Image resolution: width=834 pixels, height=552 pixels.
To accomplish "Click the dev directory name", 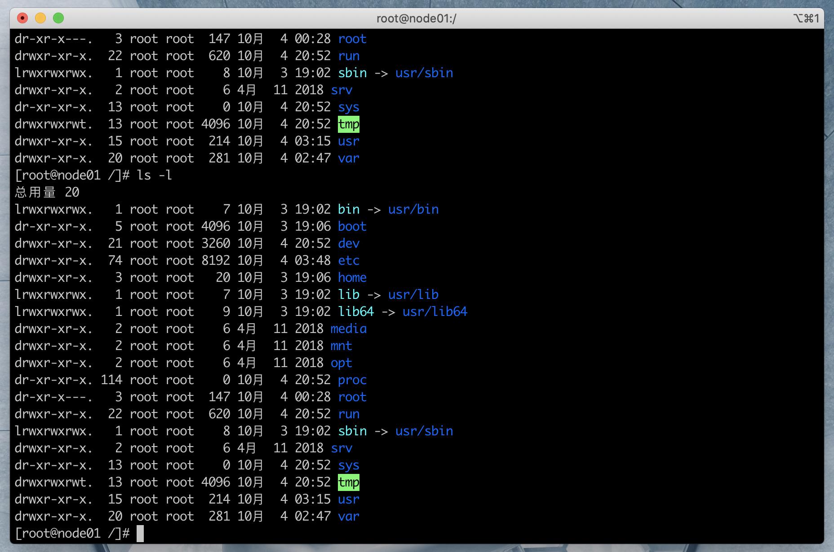I will [349, 243].
